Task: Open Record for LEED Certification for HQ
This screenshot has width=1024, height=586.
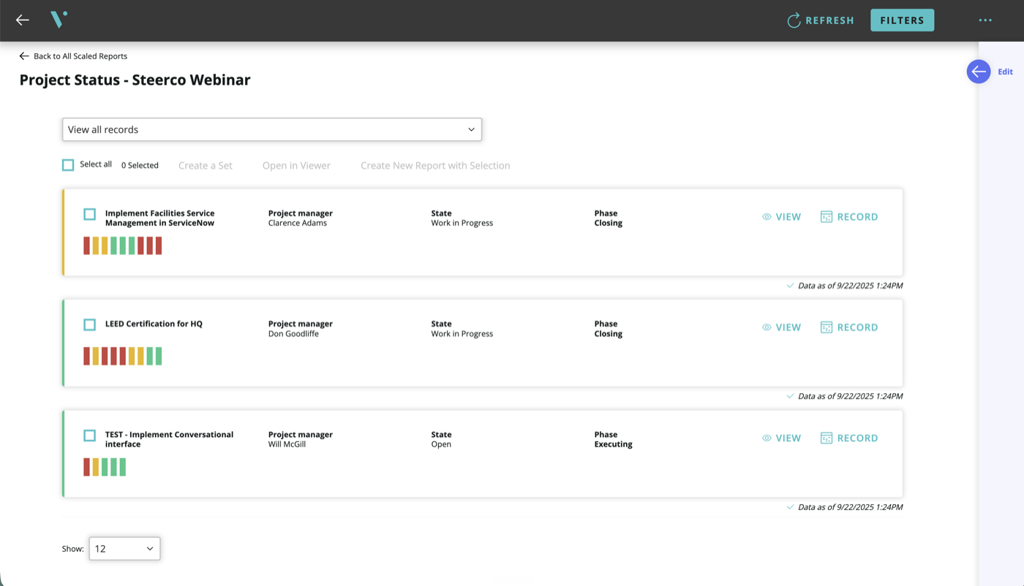Action: click(x=849, y=327)
